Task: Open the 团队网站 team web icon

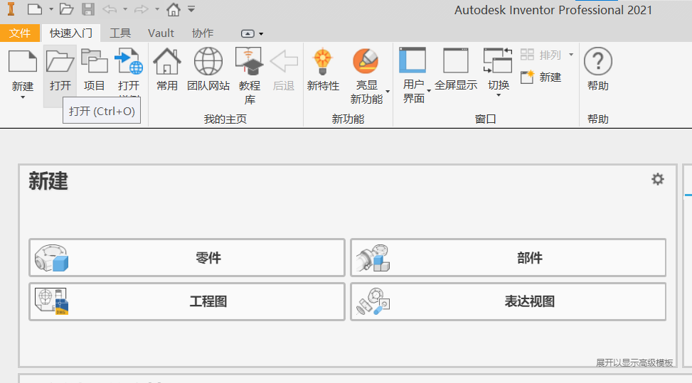Action: click(208, 61)
